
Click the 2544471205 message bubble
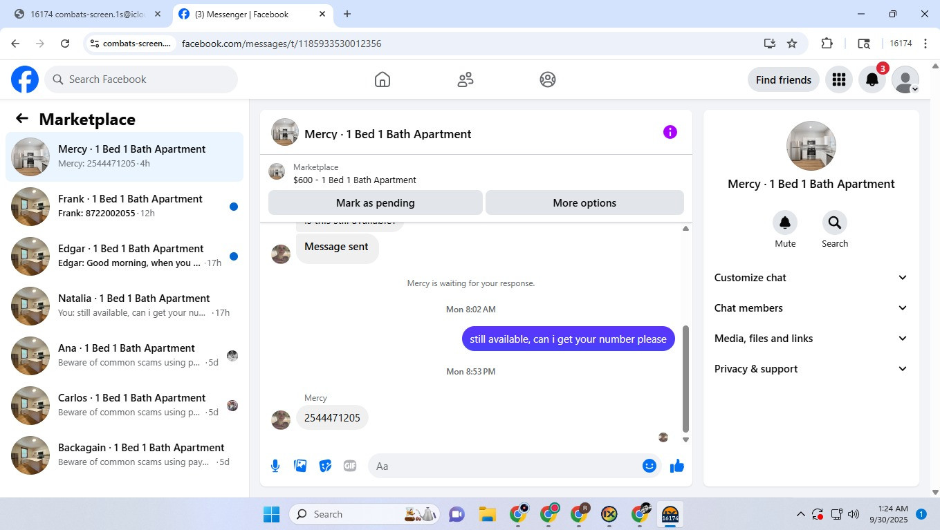pyautogui.click(x=332, y=418)
